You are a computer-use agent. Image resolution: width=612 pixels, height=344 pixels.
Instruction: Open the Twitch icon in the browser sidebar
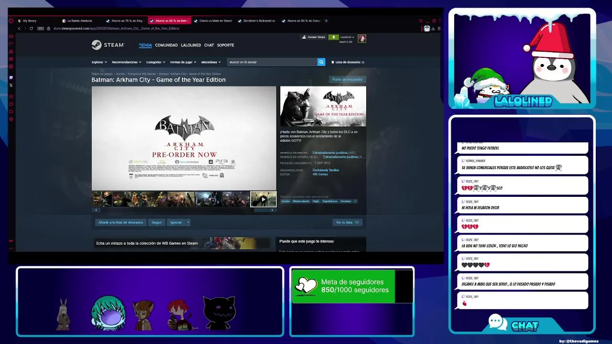pyautogui.click(x=11, y=77)
